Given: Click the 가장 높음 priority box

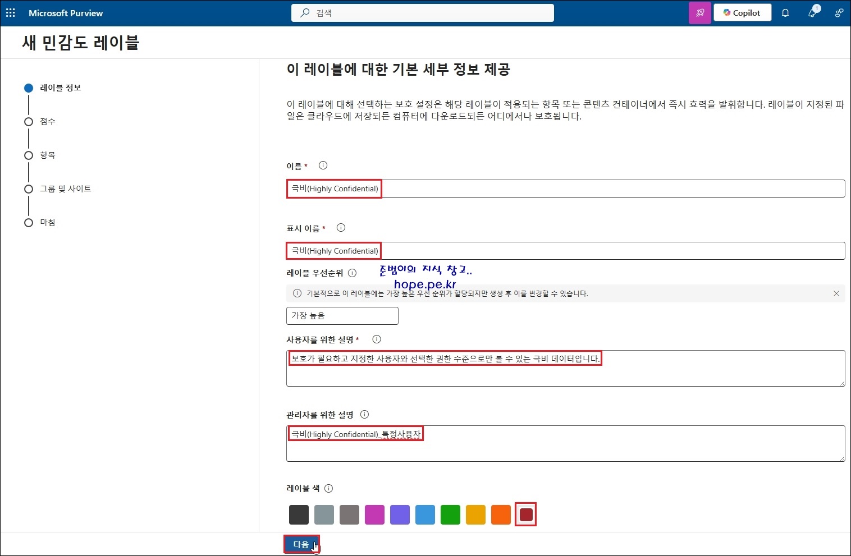Looking at the screenshot, I should (342, 316).
